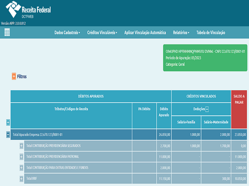Open Tabela de Vinculação menu item
The width and height of the screenshot is (249, 186).
[211, 33]
